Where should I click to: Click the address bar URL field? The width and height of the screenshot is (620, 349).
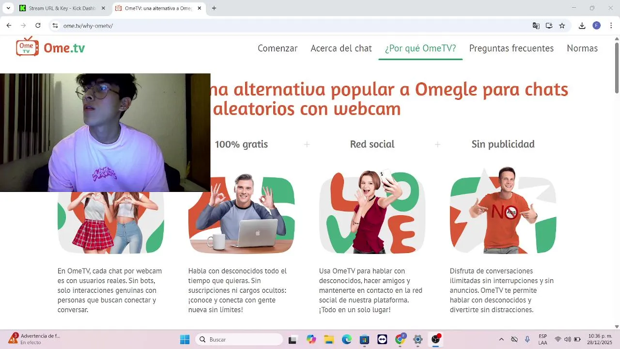[291, 26]
